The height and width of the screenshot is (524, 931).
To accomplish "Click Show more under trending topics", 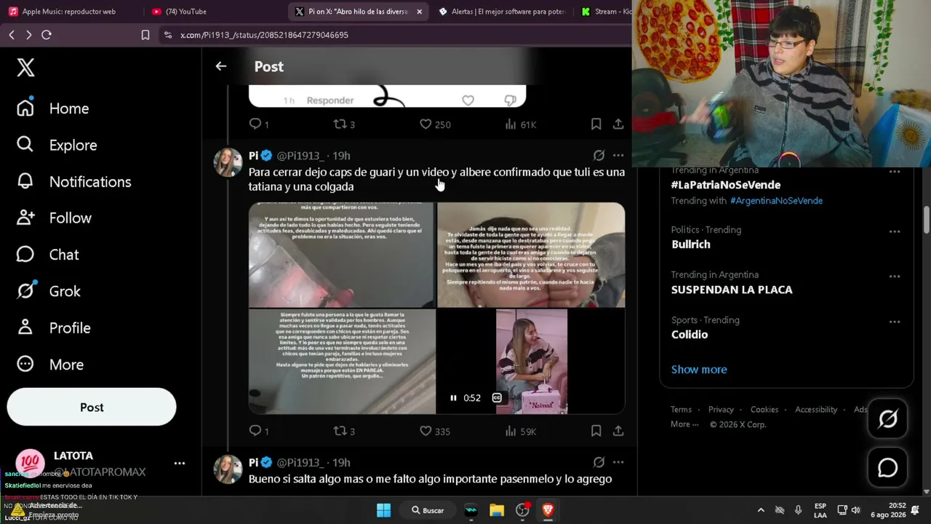I will point(699,370).
